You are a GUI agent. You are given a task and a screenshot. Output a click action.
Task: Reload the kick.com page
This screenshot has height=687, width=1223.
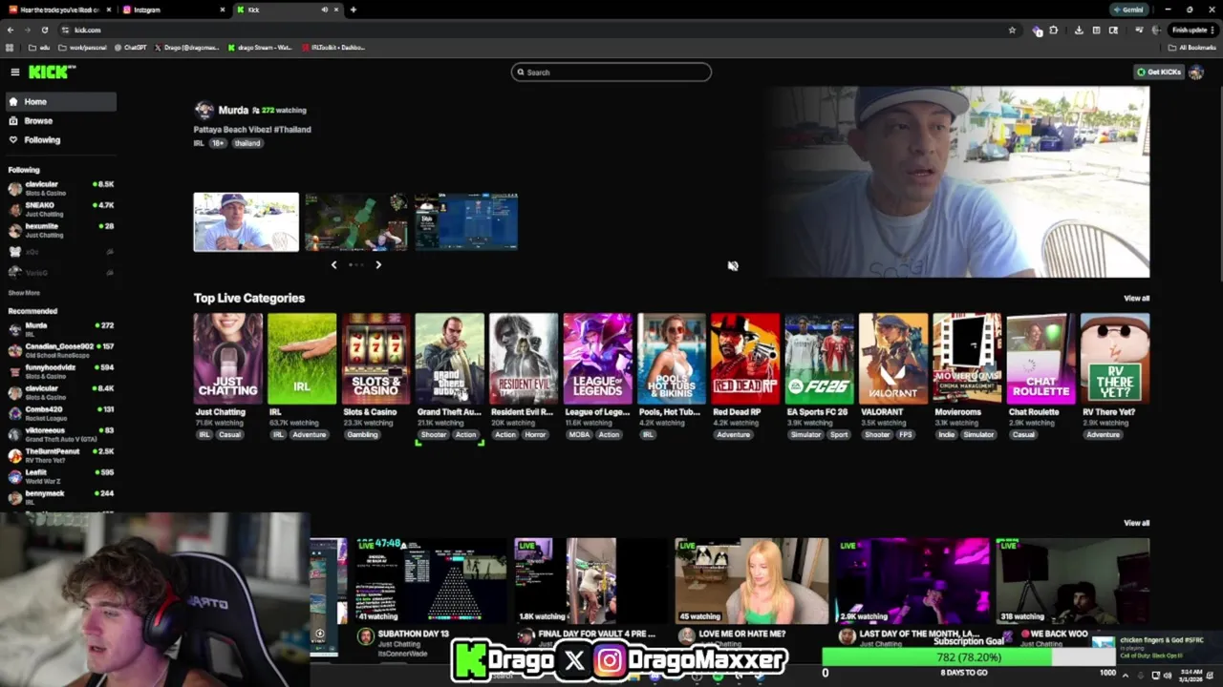[44, 30]
